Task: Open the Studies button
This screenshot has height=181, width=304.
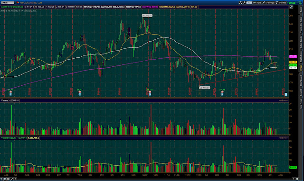Action: click(x=281, y=3)
